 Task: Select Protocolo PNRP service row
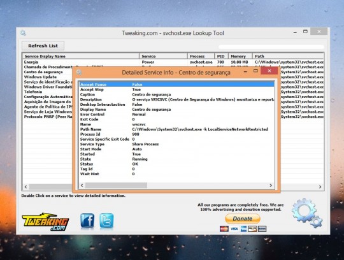point(48,117)
